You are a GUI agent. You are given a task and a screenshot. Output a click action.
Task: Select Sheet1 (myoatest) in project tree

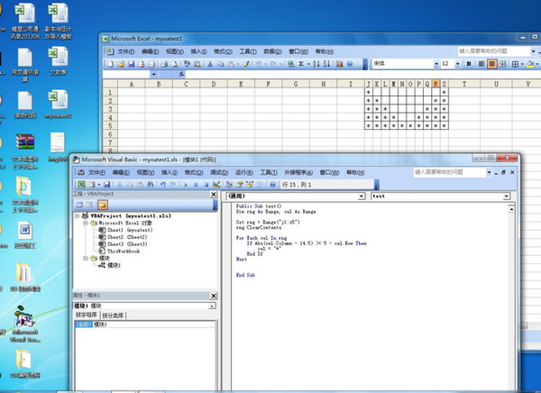click(x=130, y=230)
